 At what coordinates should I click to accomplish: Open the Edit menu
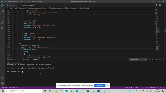(10, 2)
